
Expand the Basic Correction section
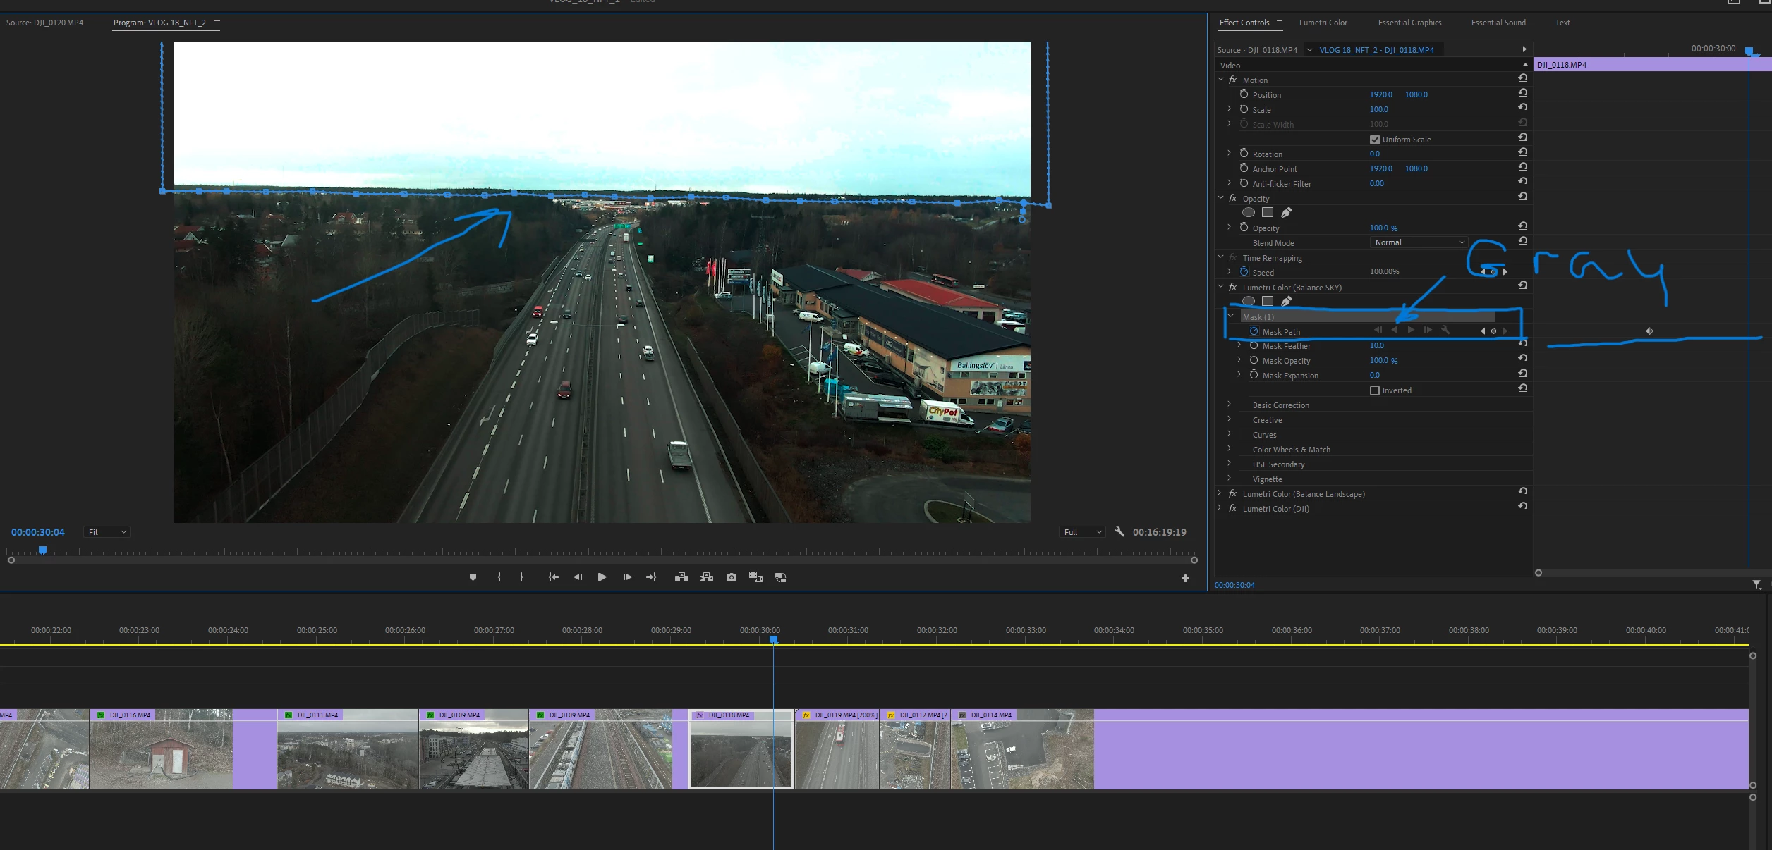(x=1229, y=405)
